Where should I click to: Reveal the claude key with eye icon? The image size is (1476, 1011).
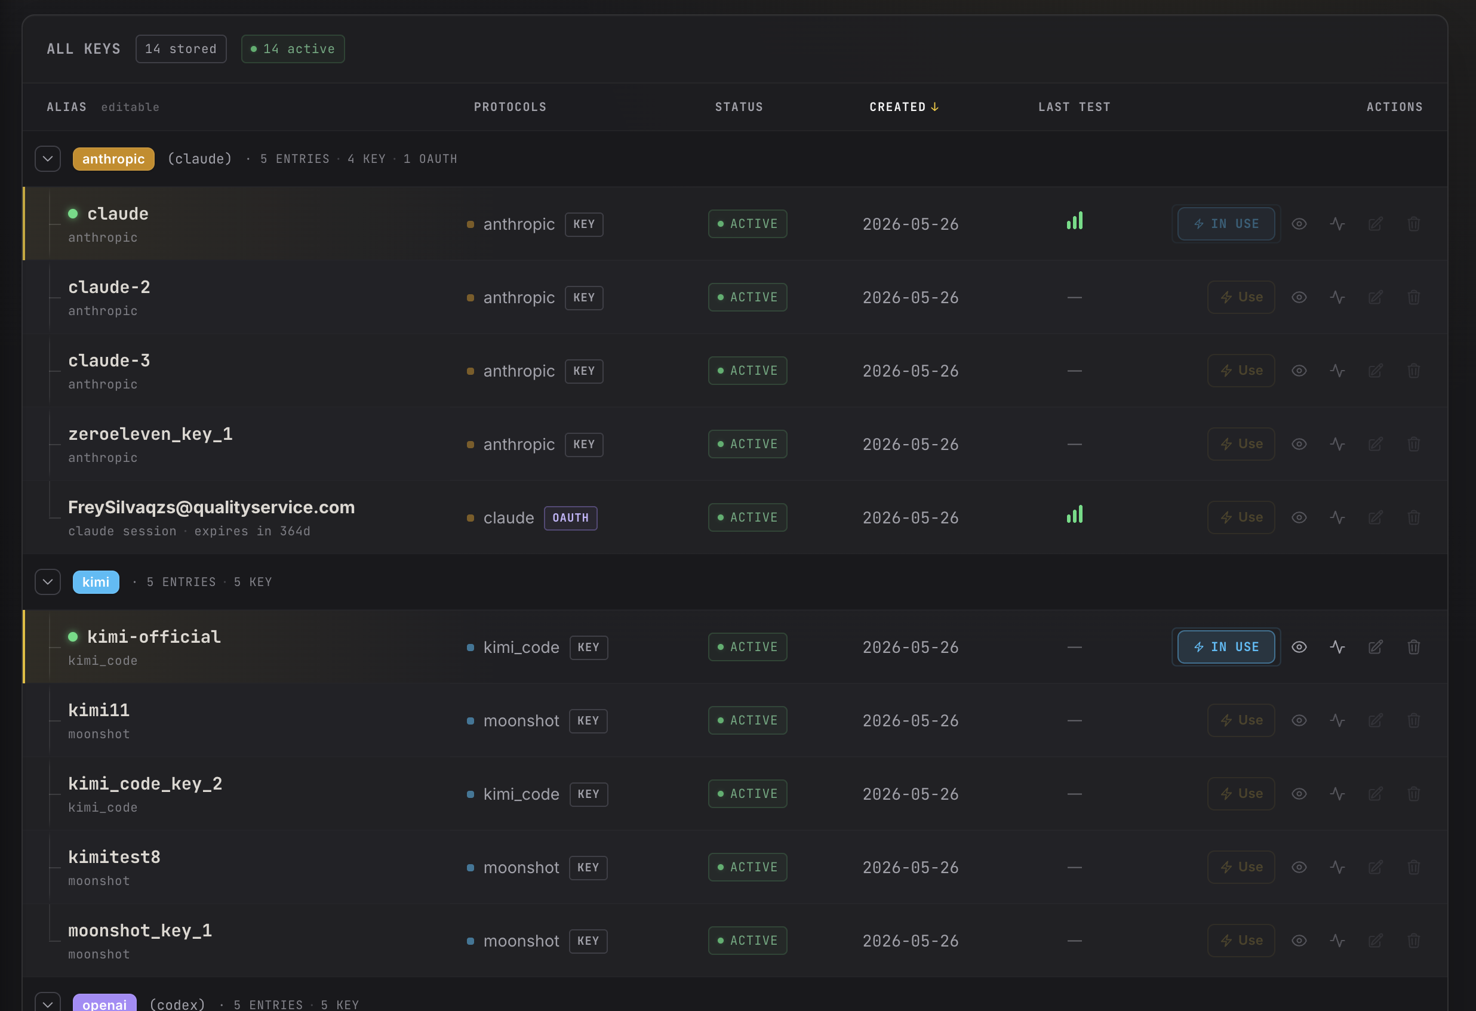click(1299, 224)
